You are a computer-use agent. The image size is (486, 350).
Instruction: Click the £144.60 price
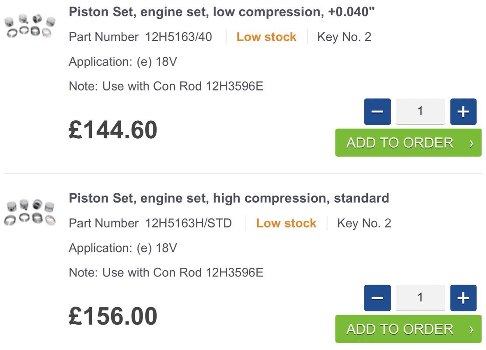113,130
